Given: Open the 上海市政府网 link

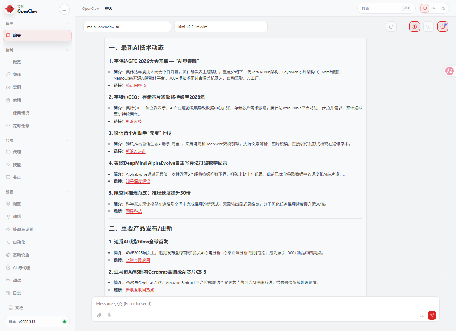Looking at the screenshot, I should click(x=138, y=260).
